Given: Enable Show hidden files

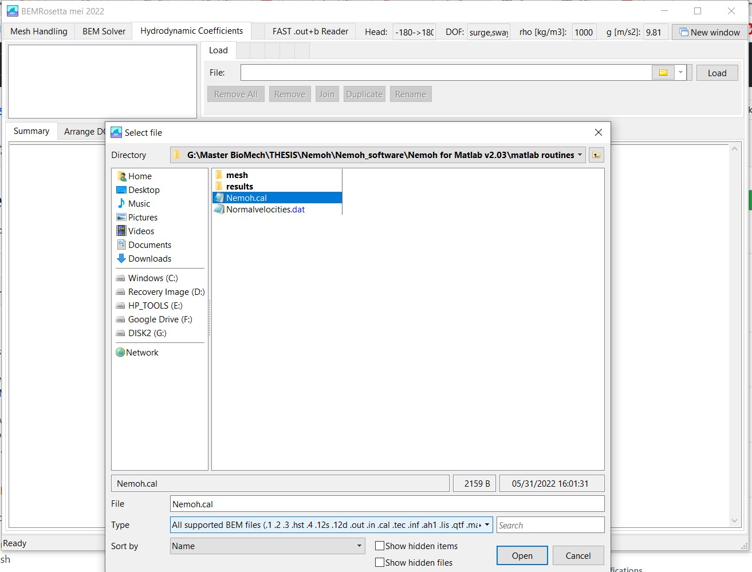Looking at the screenshot, I should click(x=379, y=562).
